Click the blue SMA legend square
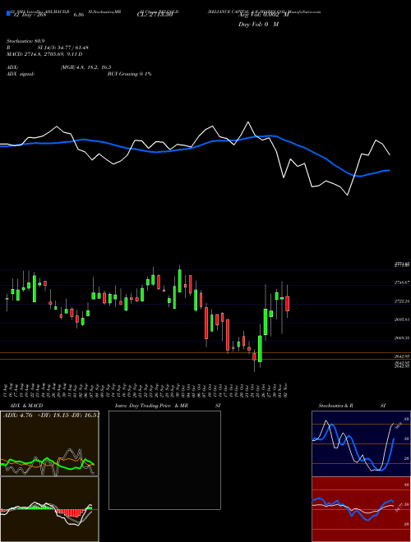Viewport: 411px width, 542px height. click(x=9, y=14)
